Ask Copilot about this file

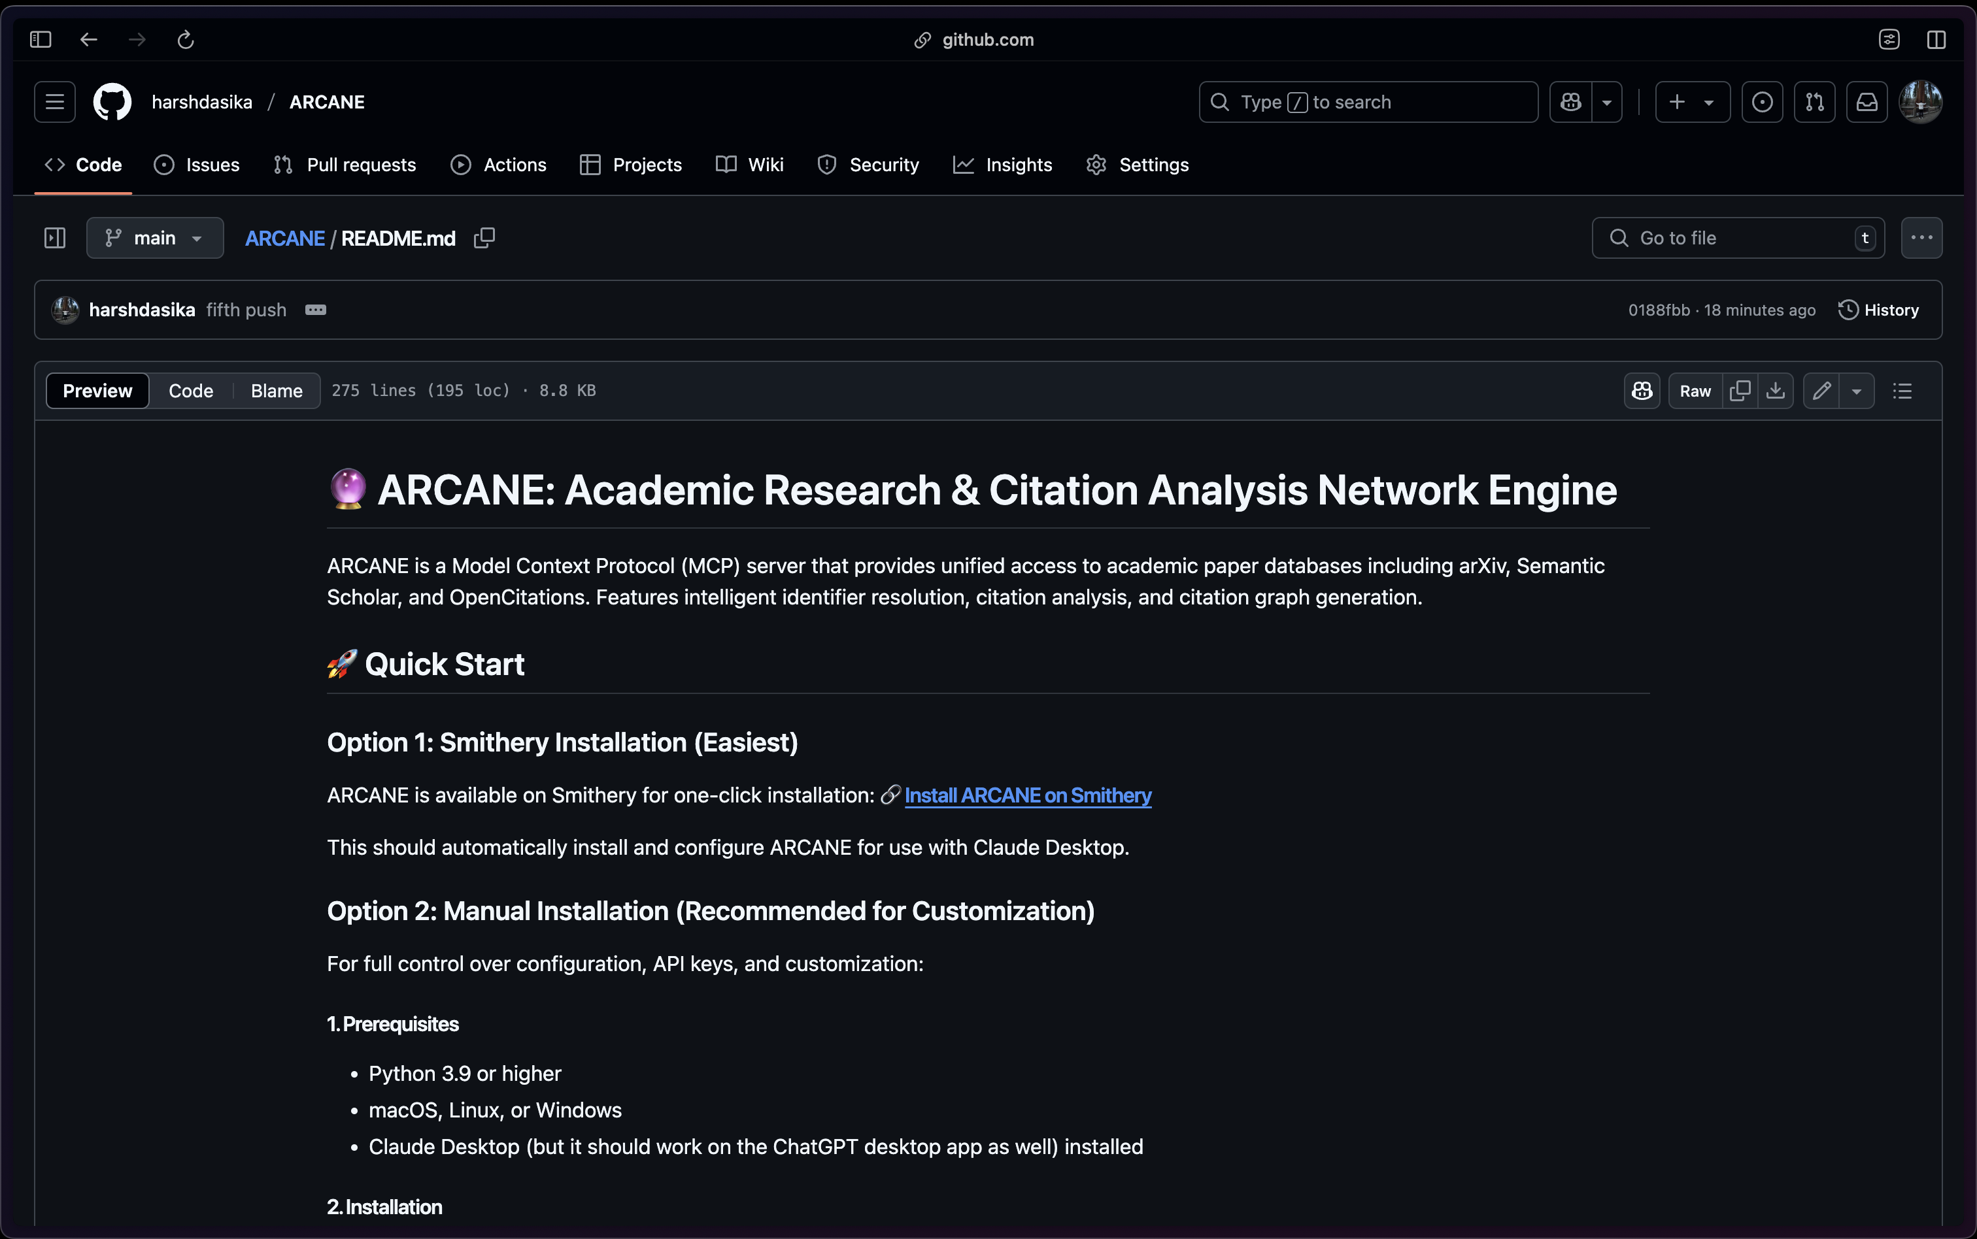point(1642,391)
